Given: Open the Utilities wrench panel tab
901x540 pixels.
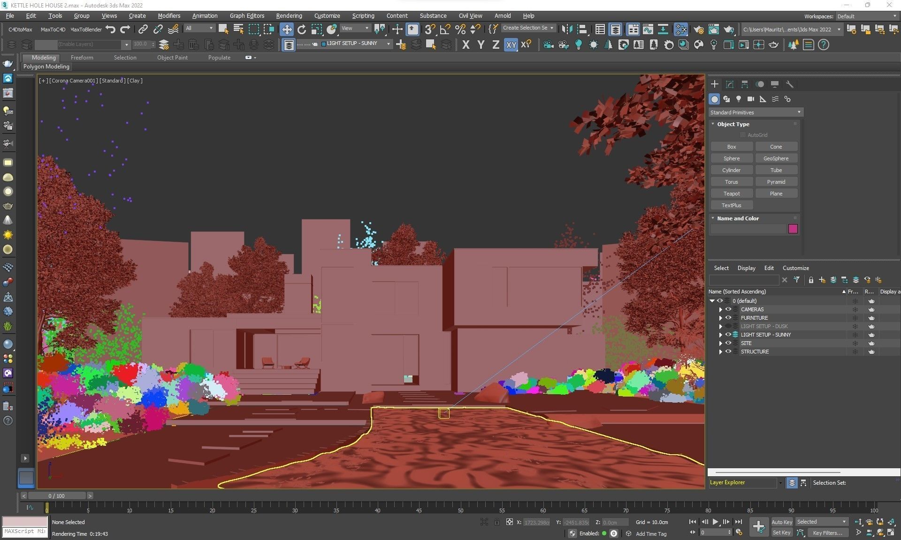Looking at the screenshot, I should 790,84.
